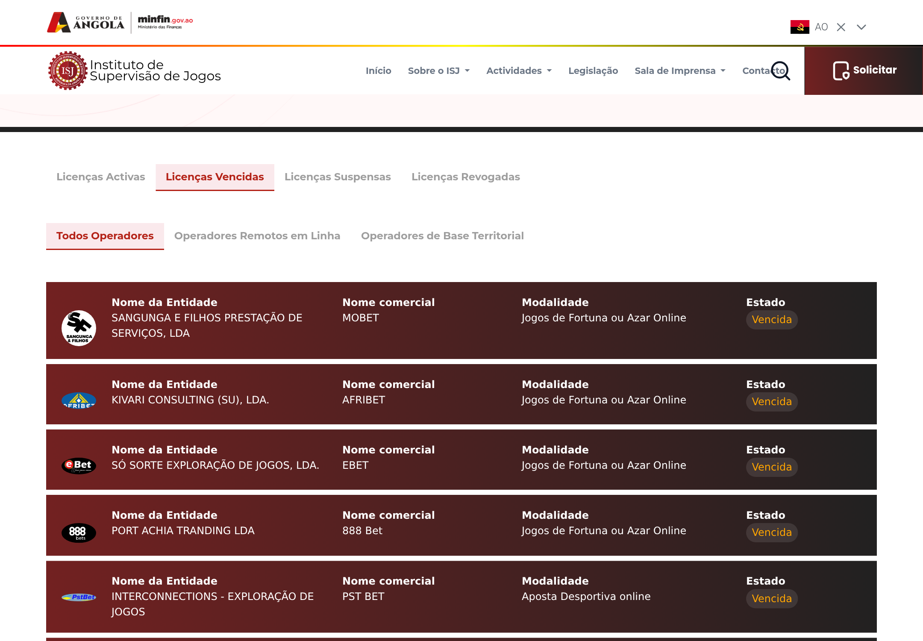
Task: Switch to Licenças Suspensas tab
Action: 338,177
